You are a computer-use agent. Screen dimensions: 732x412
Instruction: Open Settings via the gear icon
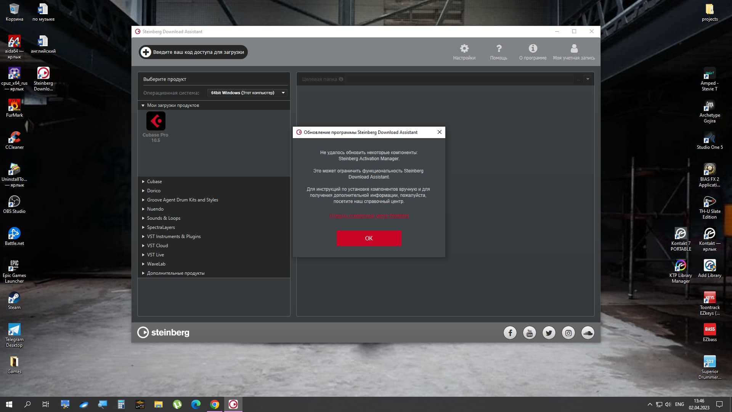[x=464, y=49]
